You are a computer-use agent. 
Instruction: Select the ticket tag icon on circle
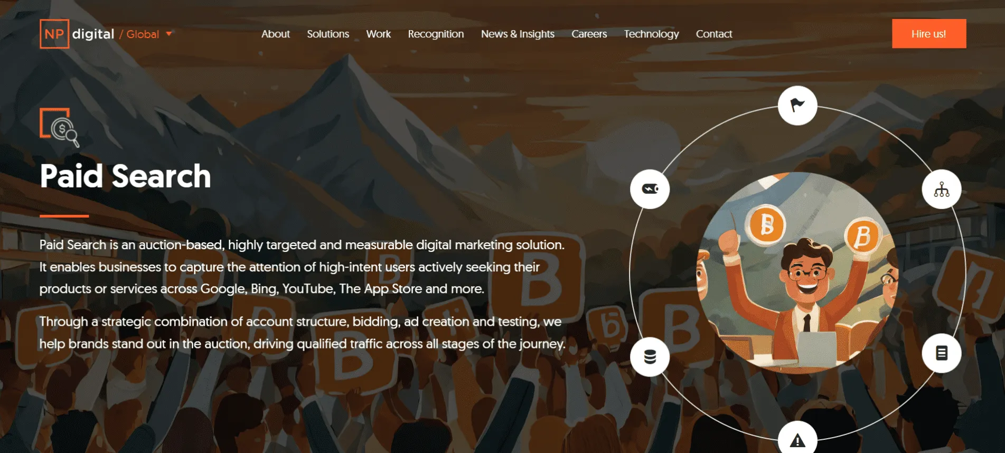point(650,189)
